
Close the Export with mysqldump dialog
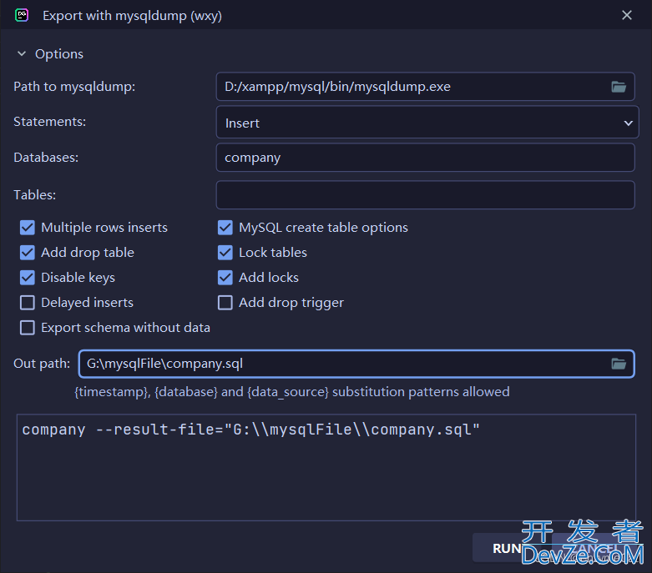click(x=628, y=15)
